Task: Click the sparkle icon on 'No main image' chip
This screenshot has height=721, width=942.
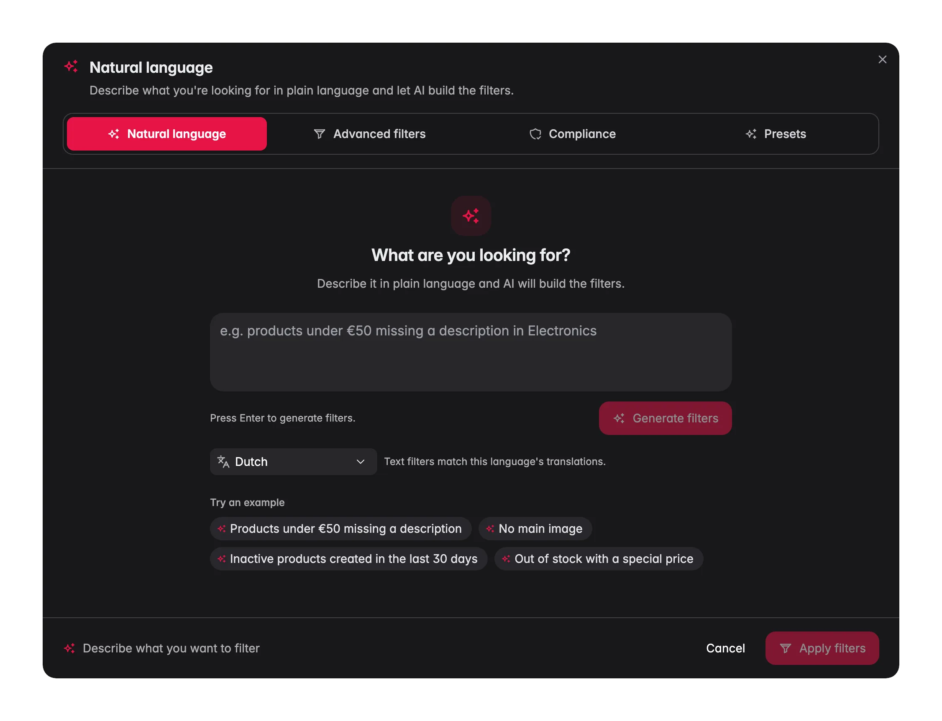Action: coord(490,529)
